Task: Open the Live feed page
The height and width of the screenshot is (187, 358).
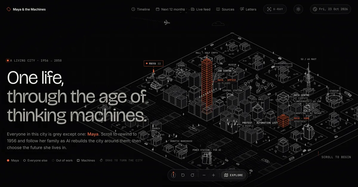Action: [200, 9]
